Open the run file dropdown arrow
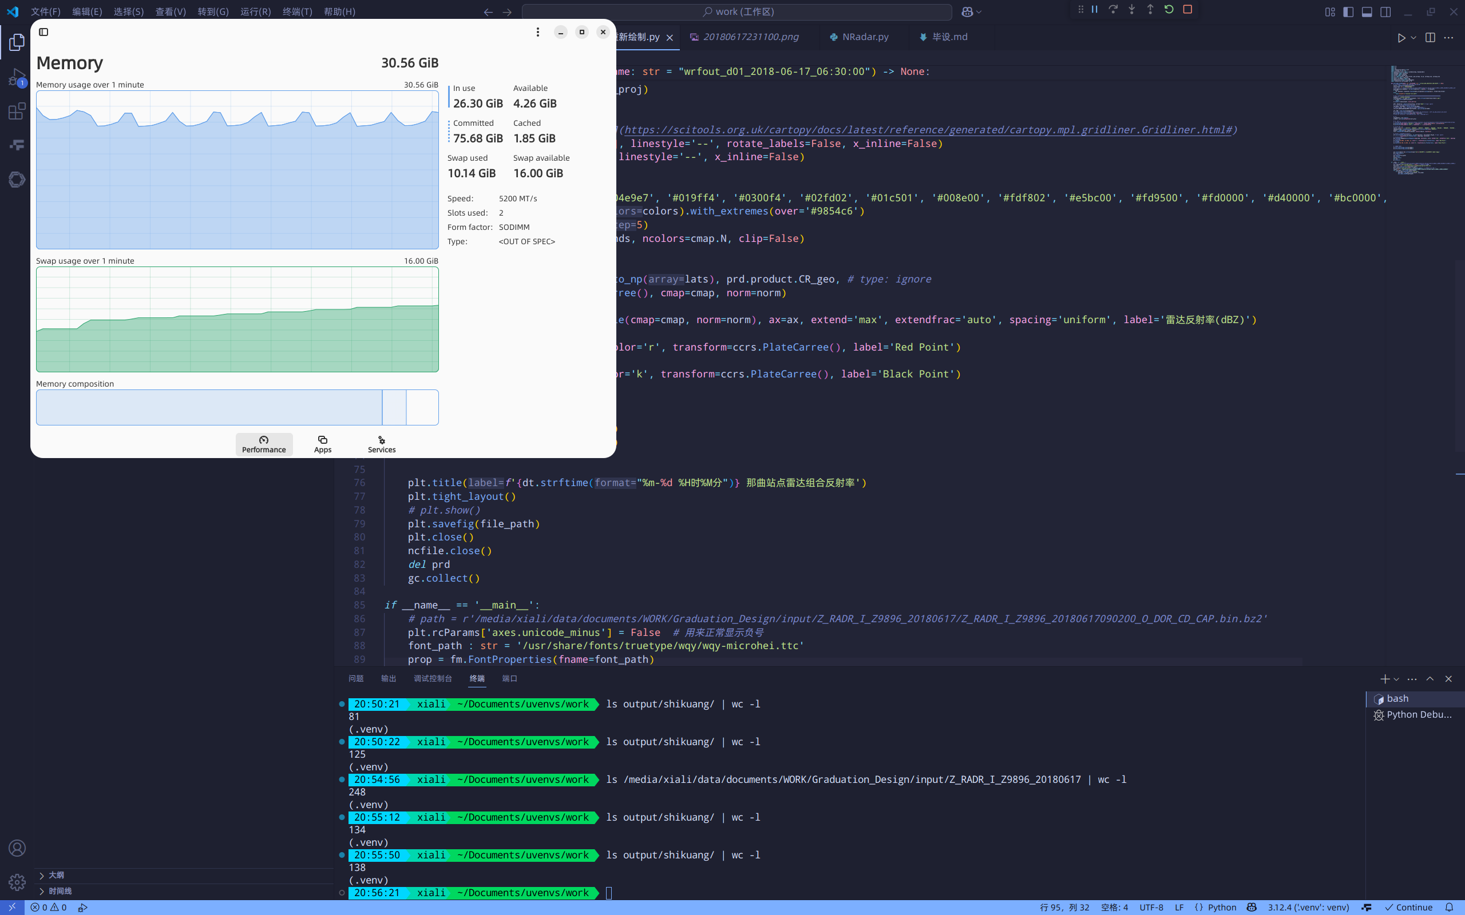The width and height of the screenshot is (1465, 915). point(1413,38)
